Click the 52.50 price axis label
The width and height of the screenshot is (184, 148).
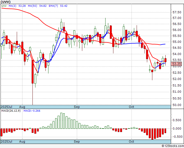tap(177, 73)
